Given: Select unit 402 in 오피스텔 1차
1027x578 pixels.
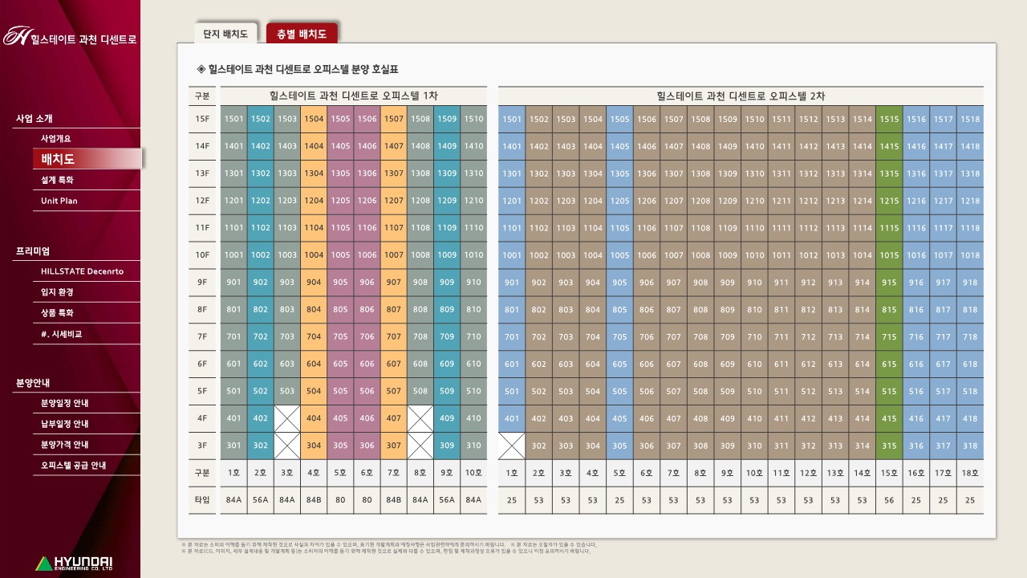Looking at the screenshot, I should (260, 418).
